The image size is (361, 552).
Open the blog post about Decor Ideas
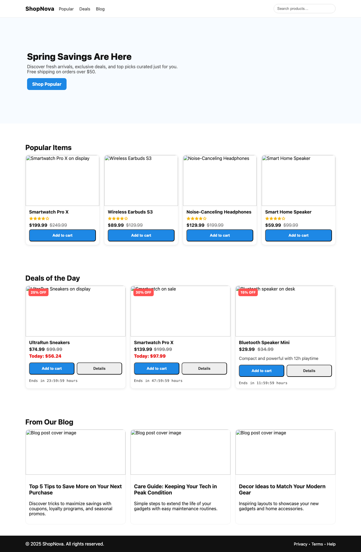point(282,489)
